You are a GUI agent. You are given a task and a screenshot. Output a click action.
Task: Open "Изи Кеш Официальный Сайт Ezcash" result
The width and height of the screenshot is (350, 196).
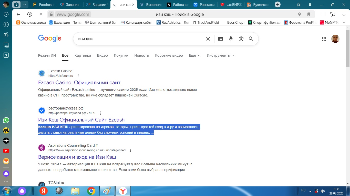(81, 120)
